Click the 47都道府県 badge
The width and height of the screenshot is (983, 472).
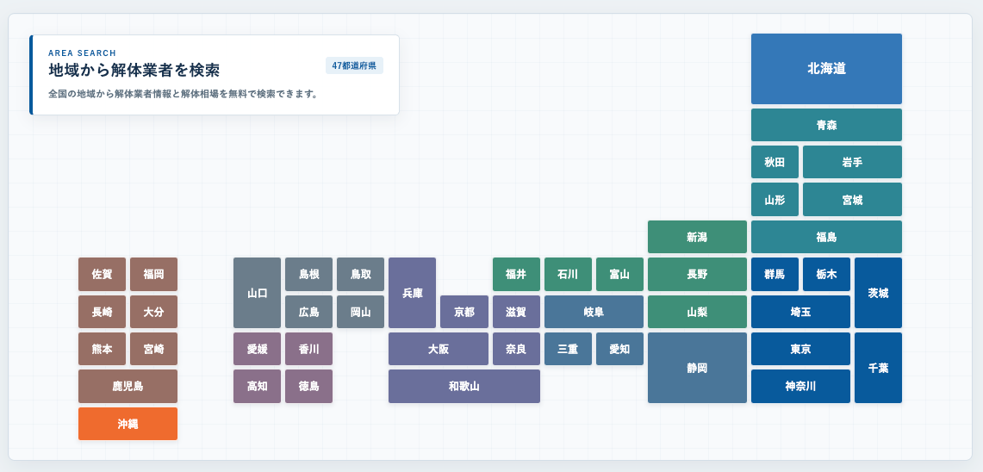pos(354,65)
